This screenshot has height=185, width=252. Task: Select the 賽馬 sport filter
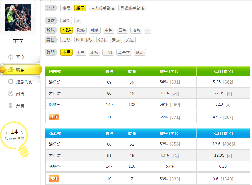(116, 40)
